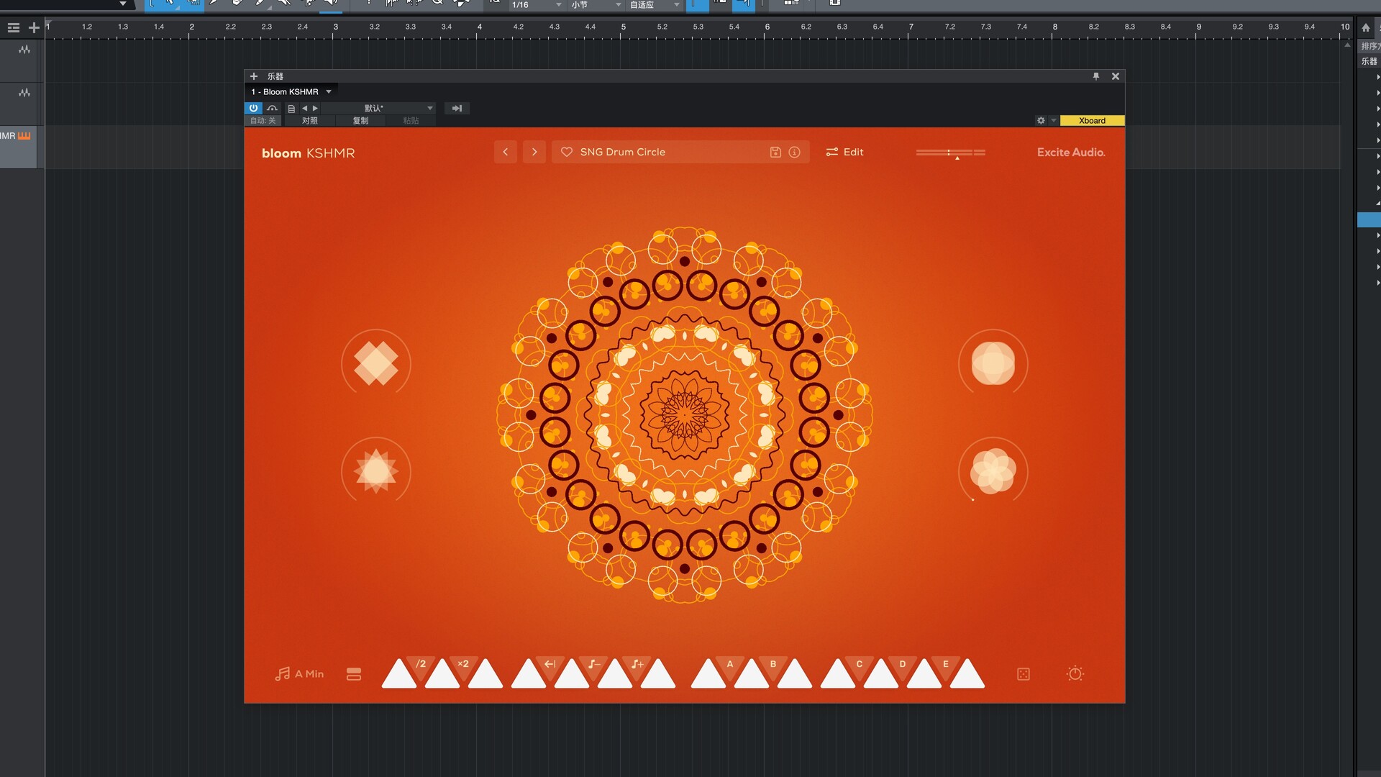Show preset info for SNG Drum Circle
Screen dimensions: 1381x777
point(795,152)
